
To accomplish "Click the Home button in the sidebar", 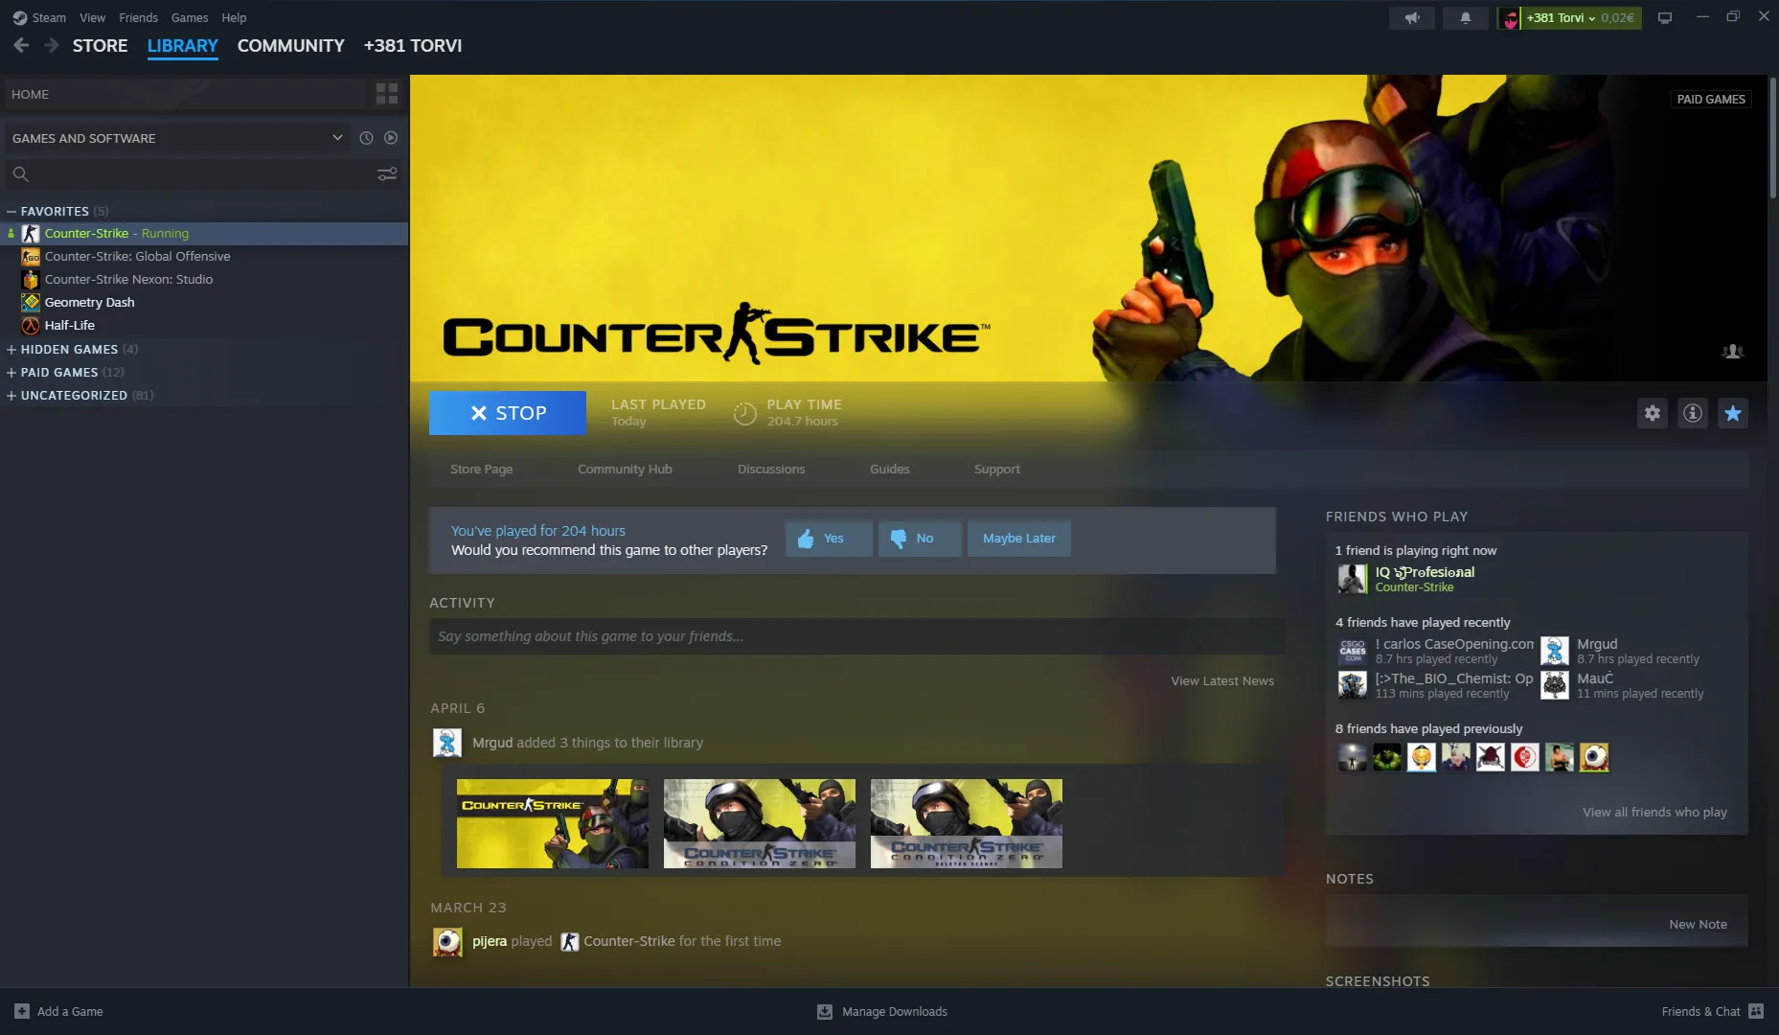I will click(x=187, y=94).
